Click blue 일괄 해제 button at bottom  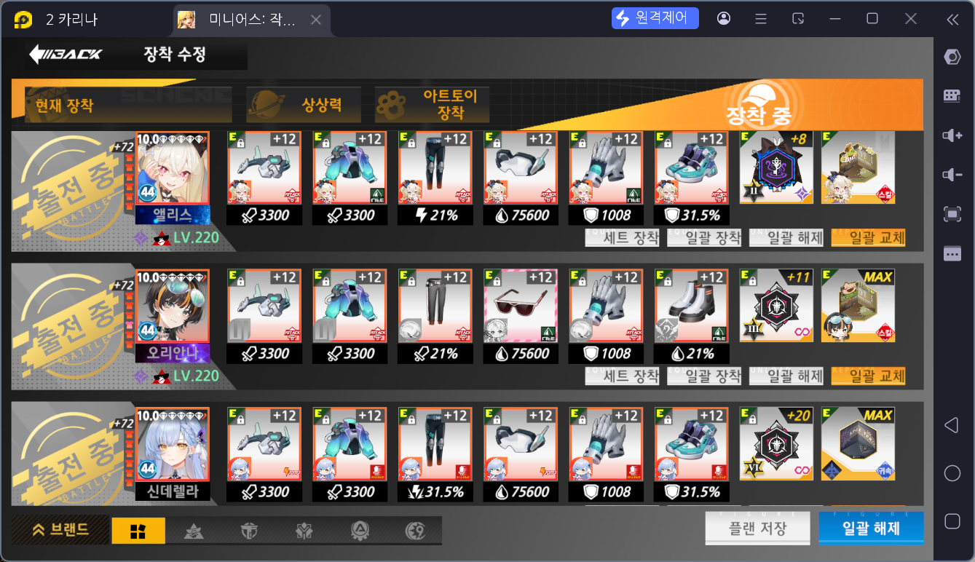(x=871, y=528)
